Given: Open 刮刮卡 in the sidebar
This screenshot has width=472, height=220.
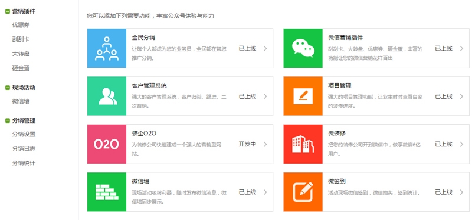Looking at the screenshot, I should tap(21, 39).
